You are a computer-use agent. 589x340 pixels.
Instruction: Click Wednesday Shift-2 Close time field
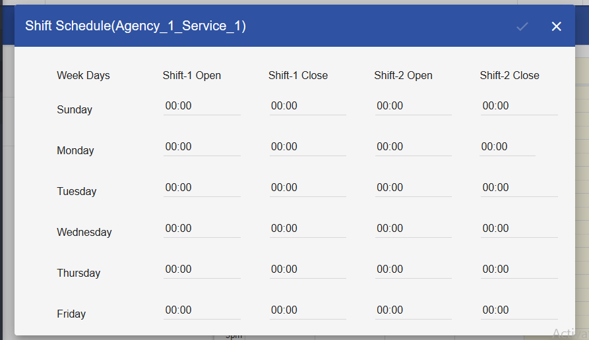(518, 229)
